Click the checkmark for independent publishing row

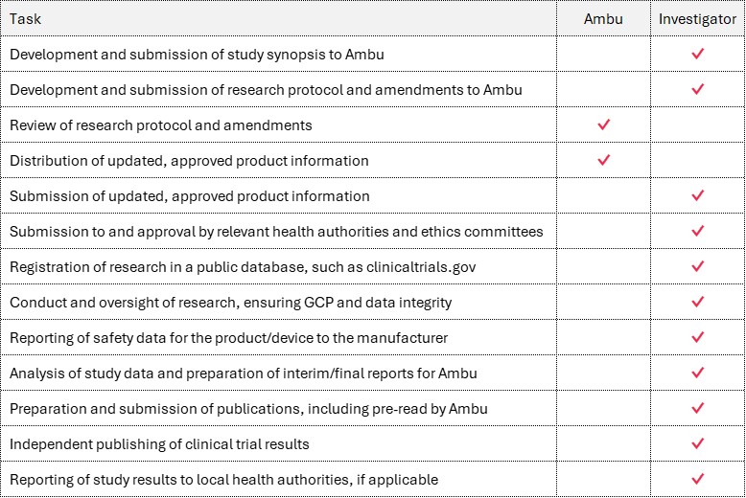(697, 444)
